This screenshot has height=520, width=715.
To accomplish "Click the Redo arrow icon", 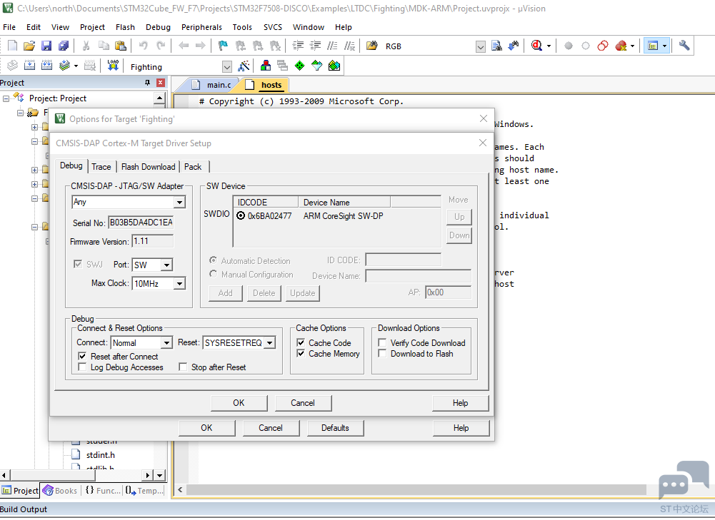I will tap(161, 46).
